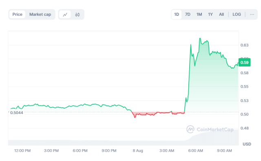
Task: Choose the 1D time range
Action: point(177,14)
